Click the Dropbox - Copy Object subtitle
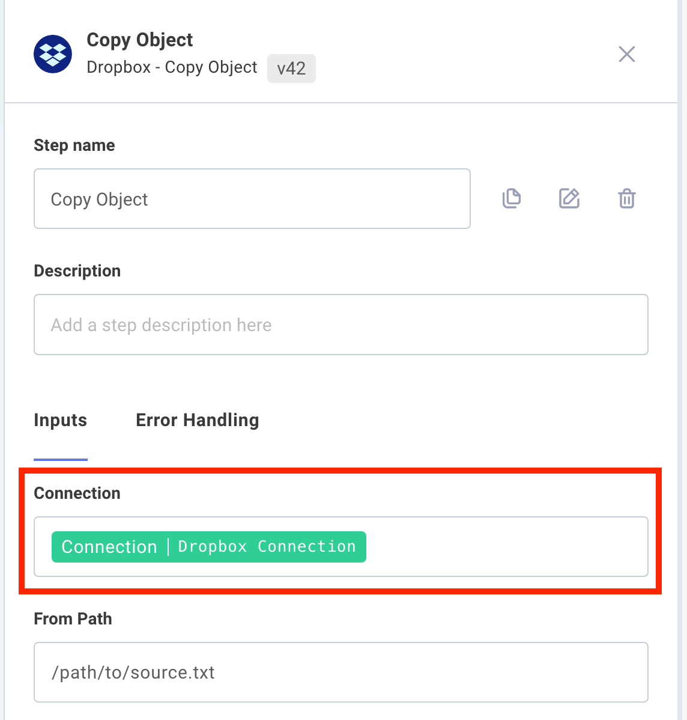The image size is (687, 720). 172,67
